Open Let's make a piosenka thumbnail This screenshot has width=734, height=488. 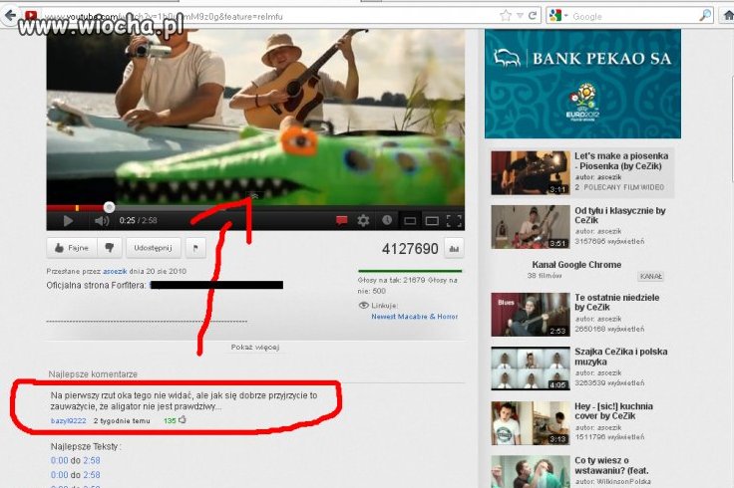click(x=531, y=172)
